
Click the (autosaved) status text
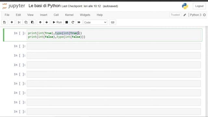coord(110,6)
